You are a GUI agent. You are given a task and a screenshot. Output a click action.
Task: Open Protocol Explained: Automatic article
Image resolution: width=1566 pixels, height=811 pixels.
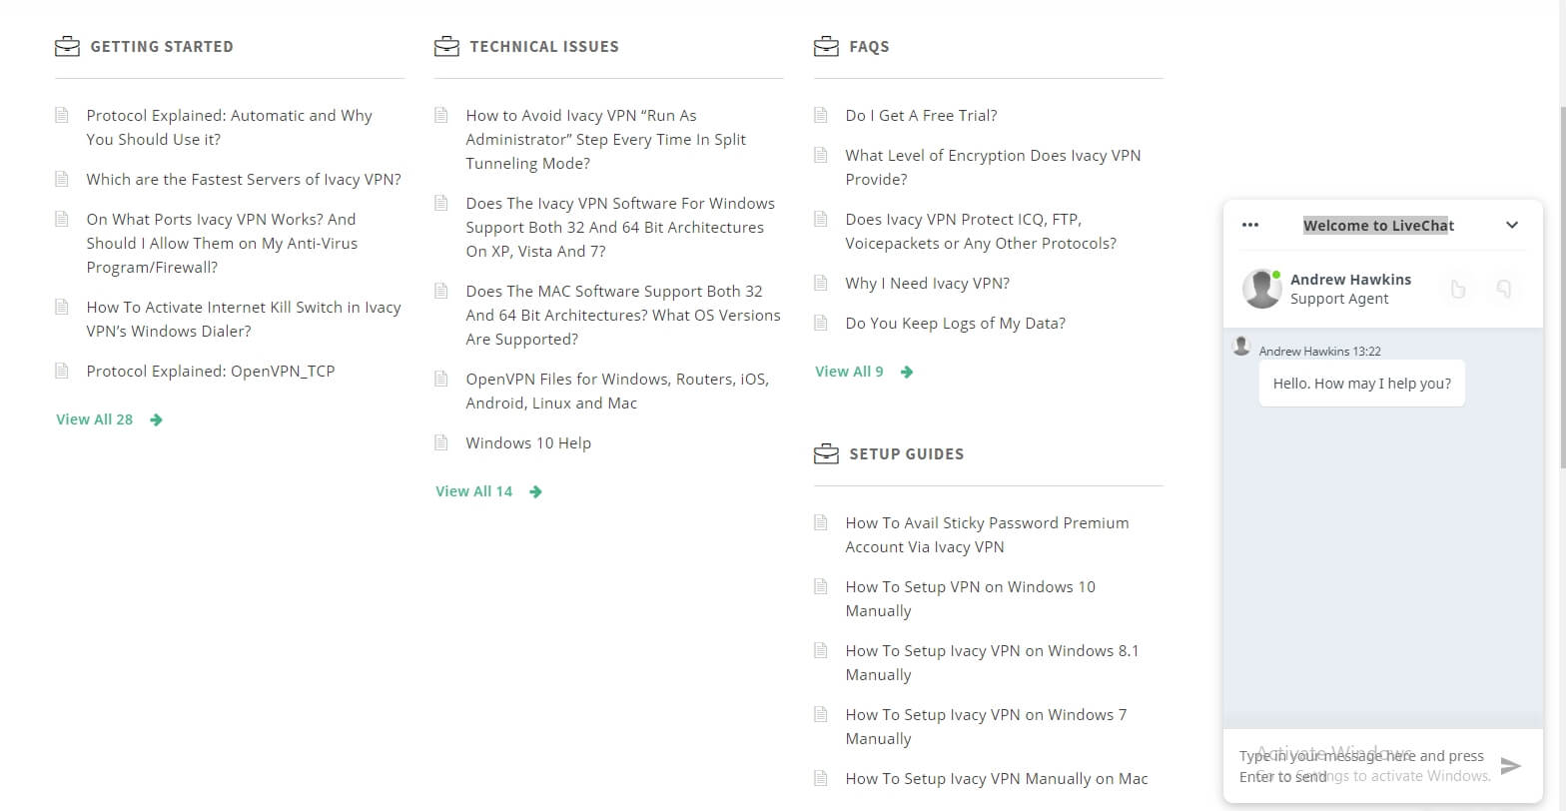click(229, 127)
